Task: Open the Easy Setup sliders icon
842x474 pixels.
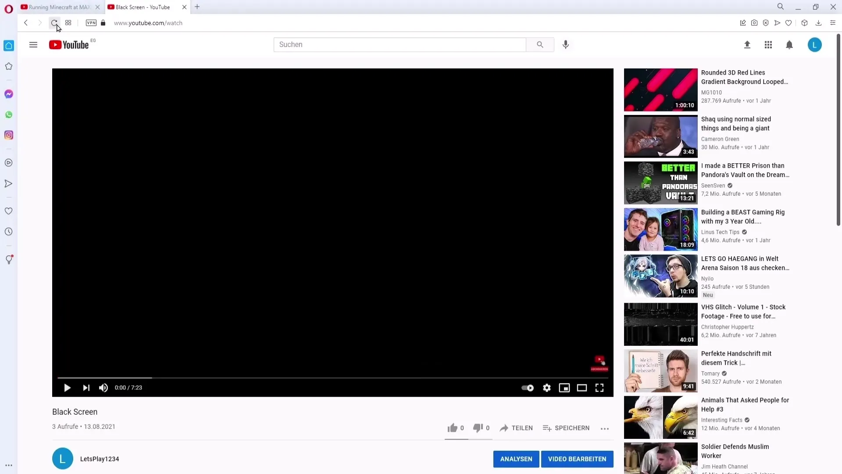Action: point(833,23)
